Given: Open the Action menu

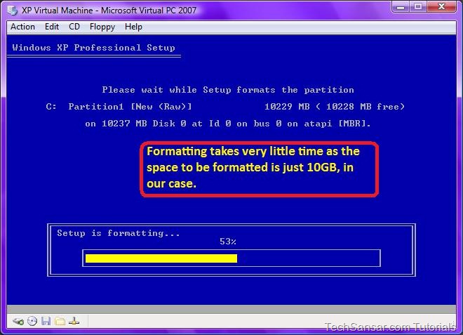Looking at the screenshot, I should point(22,27).
